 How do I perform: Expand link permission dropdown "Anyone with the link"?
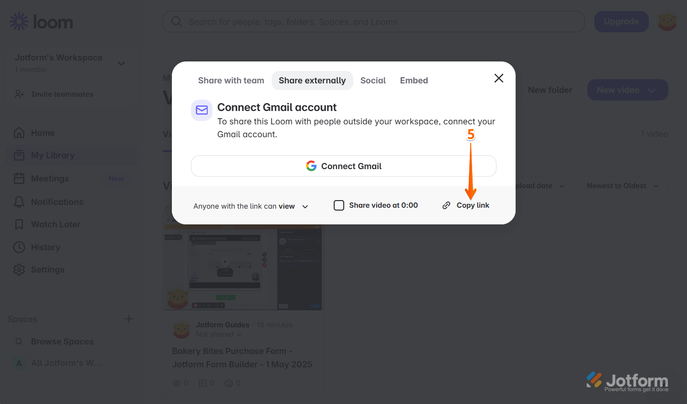(251, 206)
